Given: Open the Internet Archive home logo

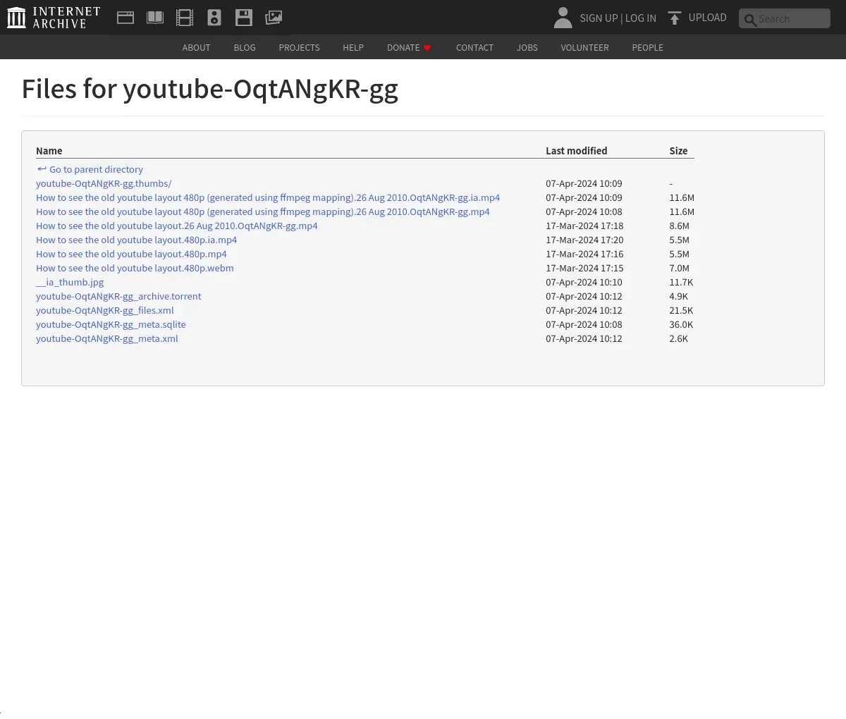Looking at the screenshot, I should click(x=54, y=18).
